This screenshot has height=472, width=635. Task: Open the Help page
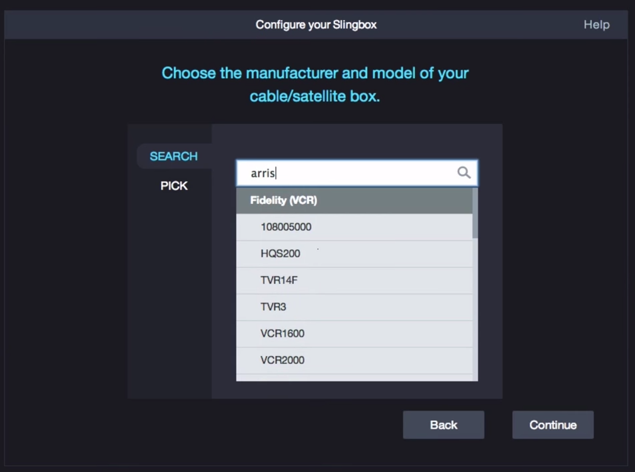(x=596, y=25)
